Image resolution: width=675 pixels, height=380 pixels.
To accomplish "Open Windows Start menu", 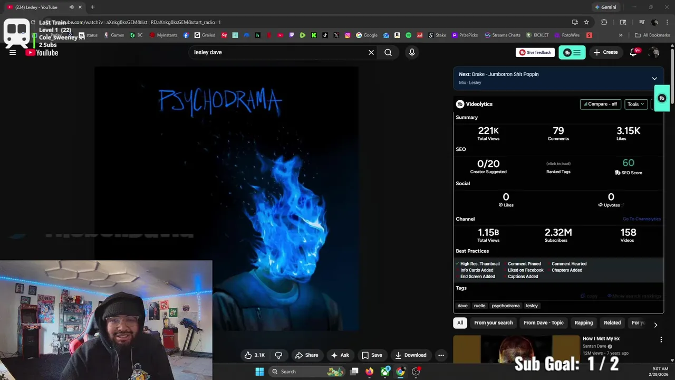I will click(259, 372).
